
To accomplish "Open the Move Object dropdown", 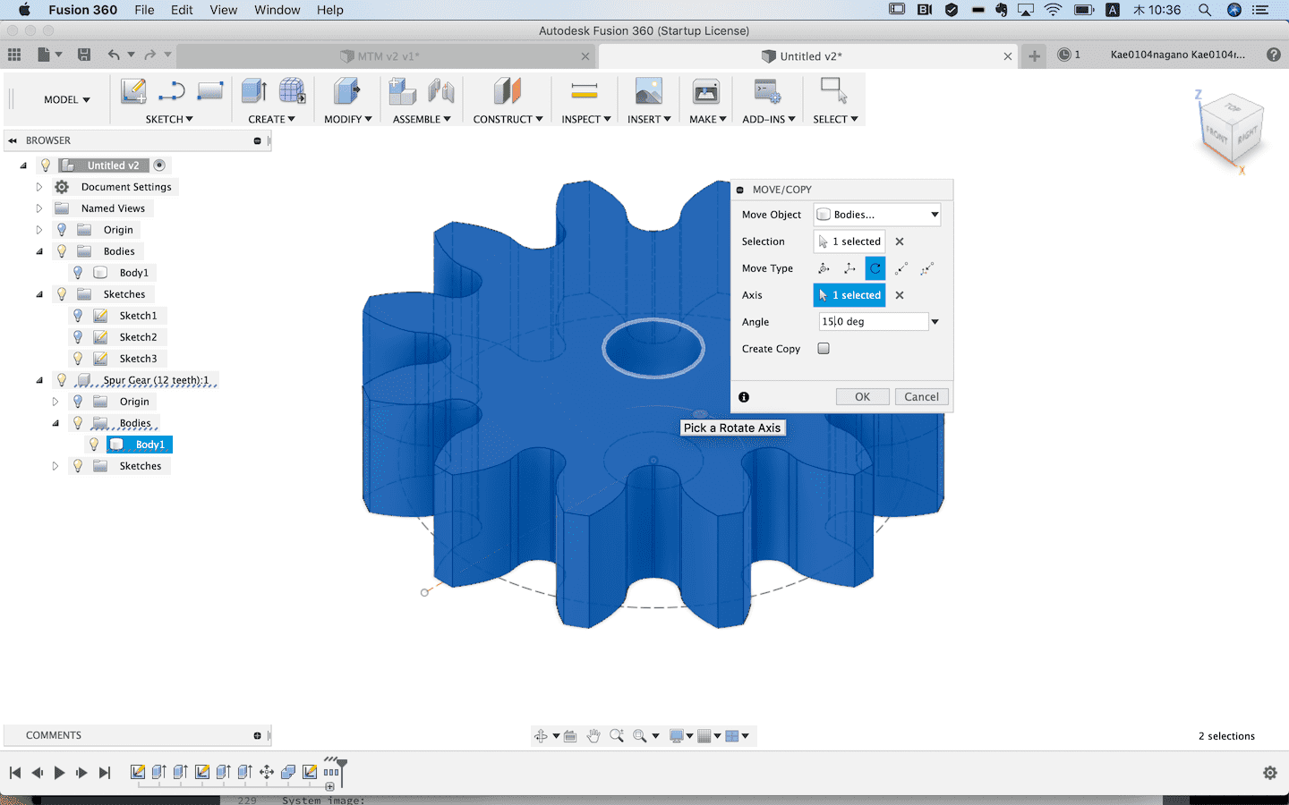I will tap(877, 215).
